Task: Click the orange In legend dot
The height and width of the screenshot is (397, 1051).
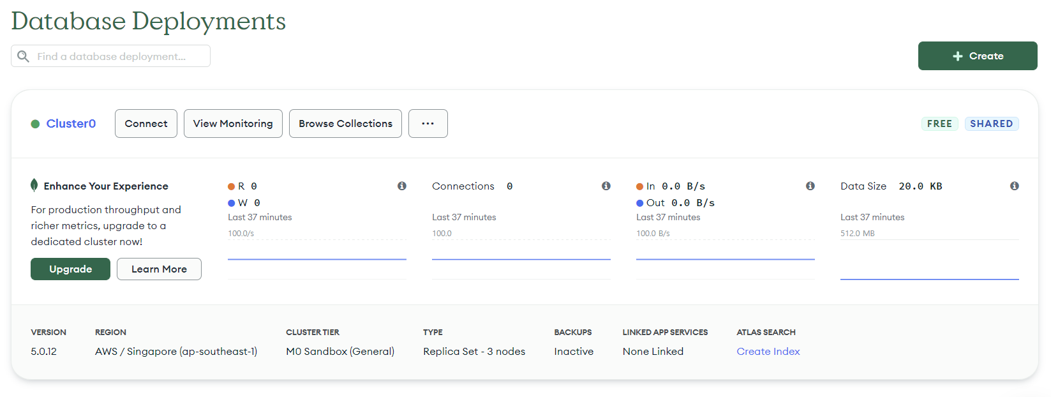Action: 640,186
